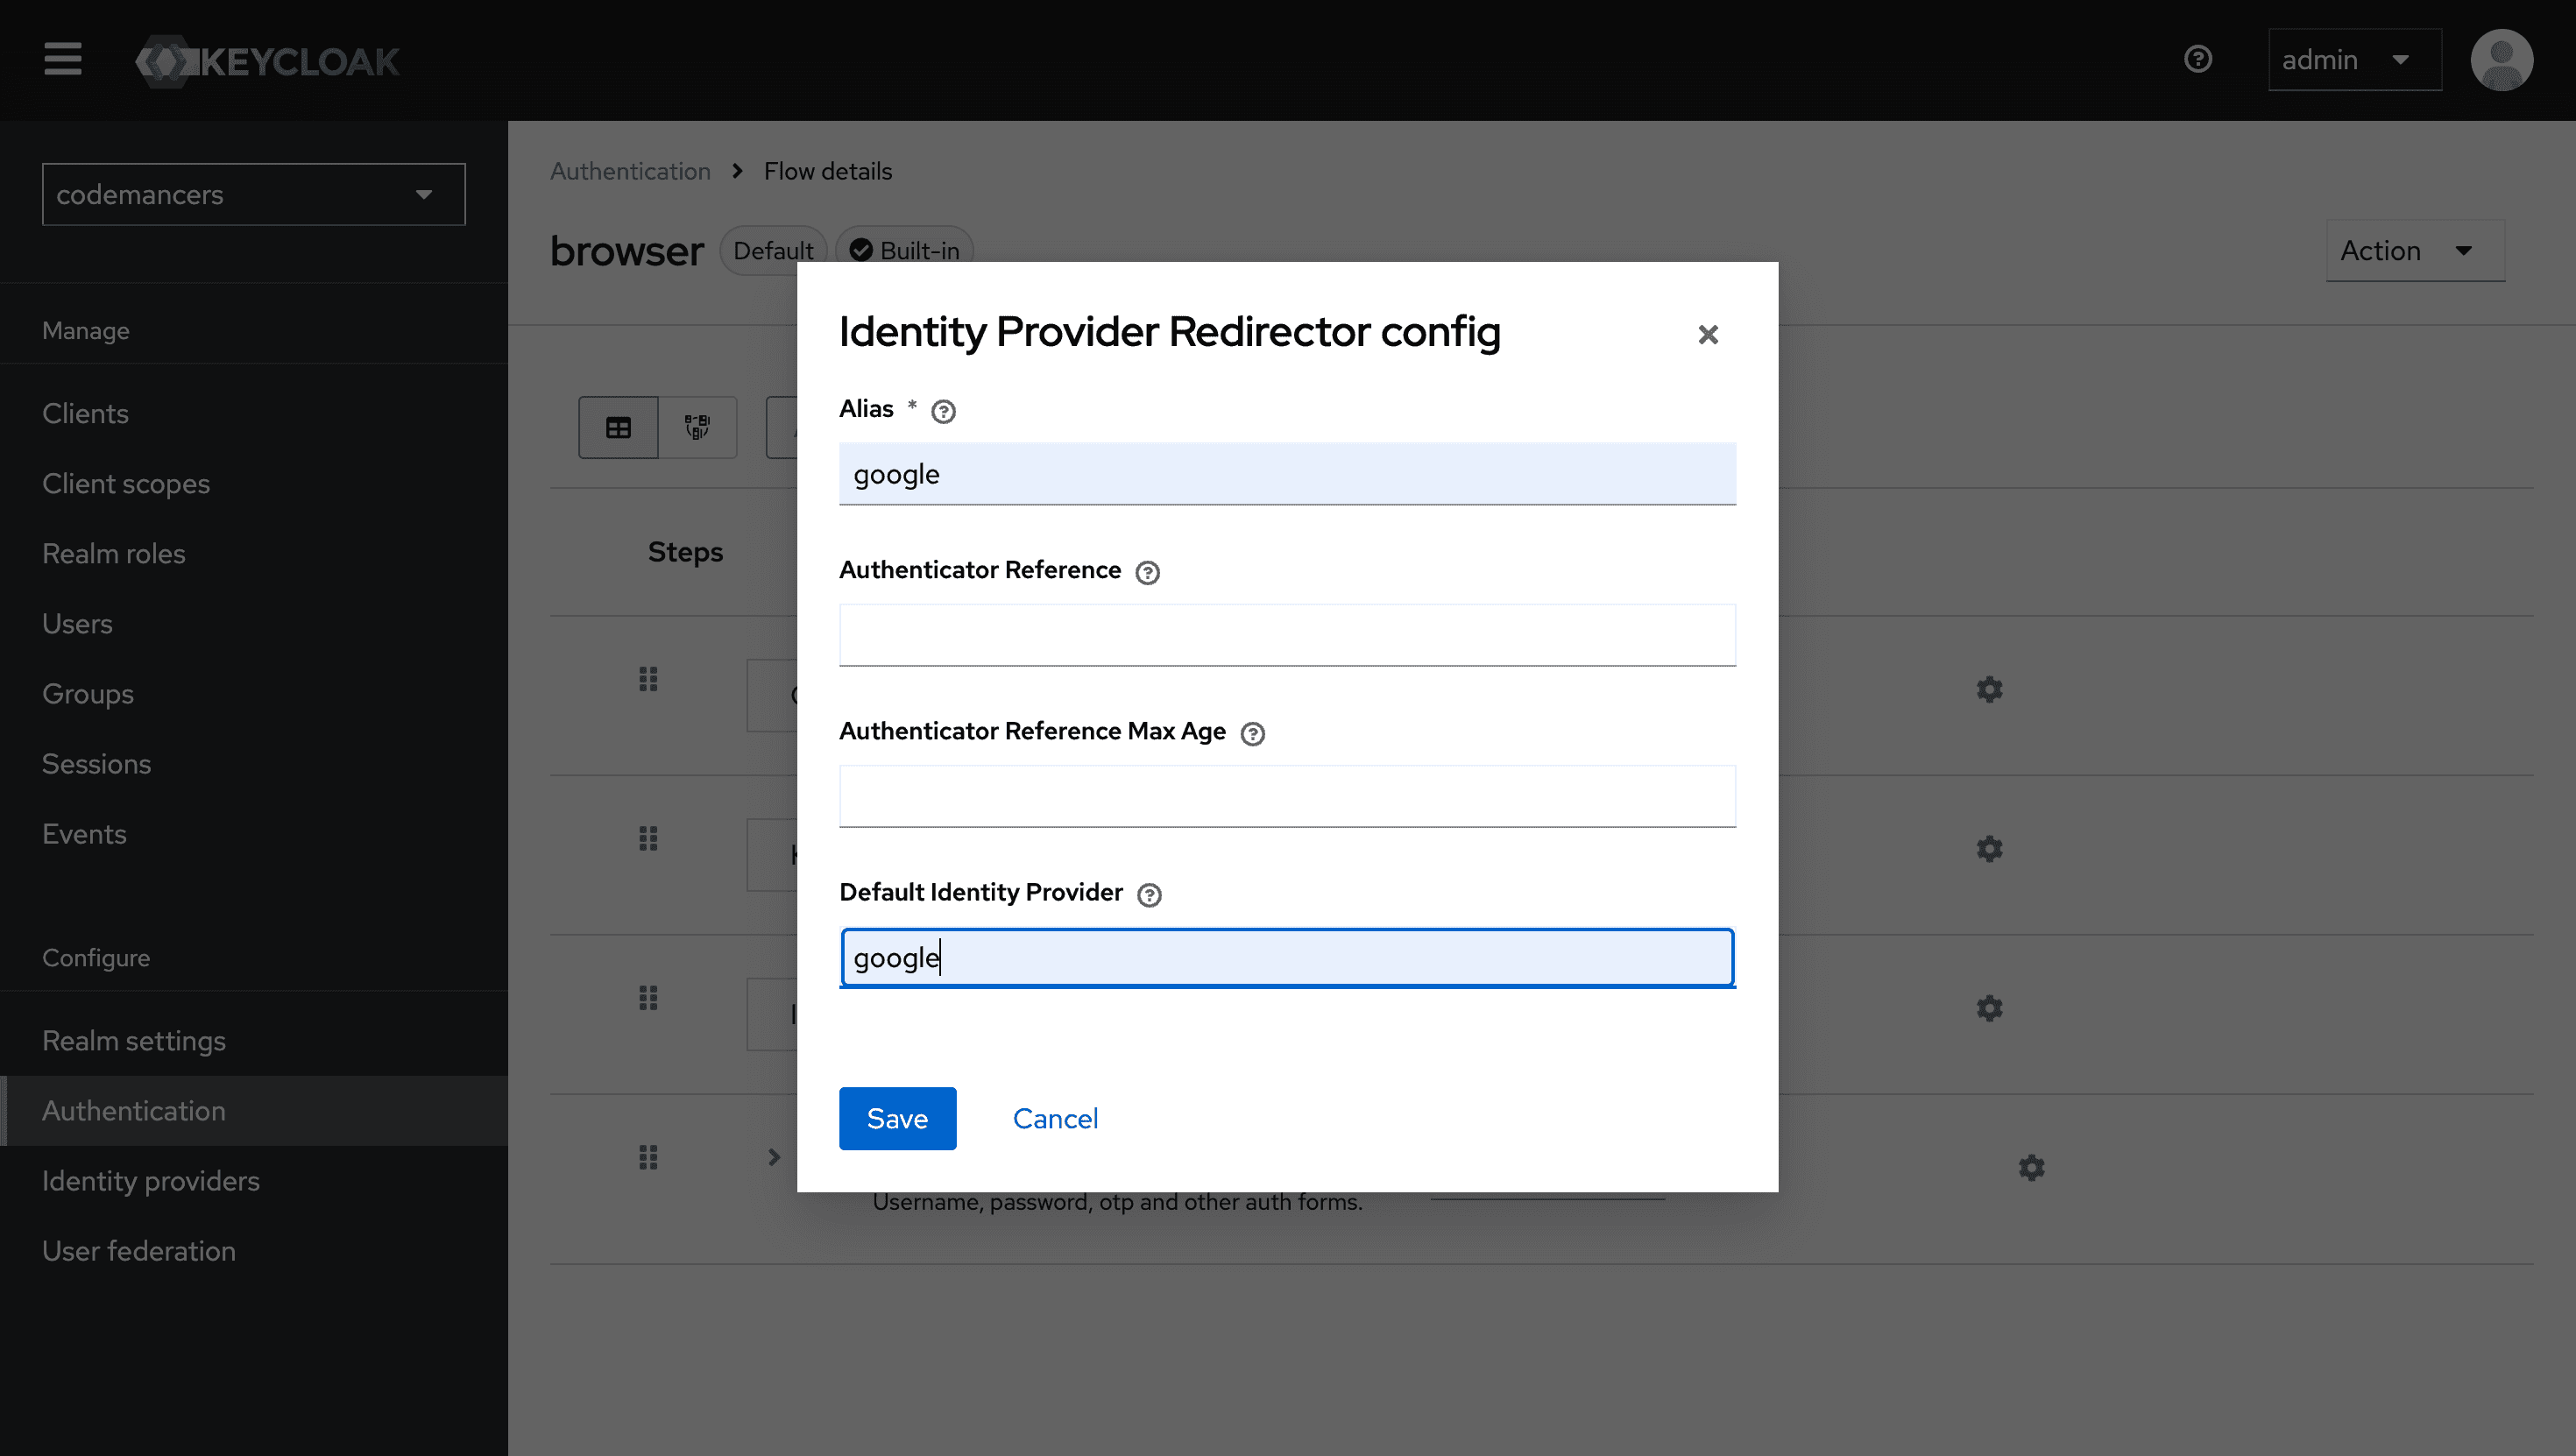Open the admin user dropdown
2576x1456 pixels.
click(2354, 60)
